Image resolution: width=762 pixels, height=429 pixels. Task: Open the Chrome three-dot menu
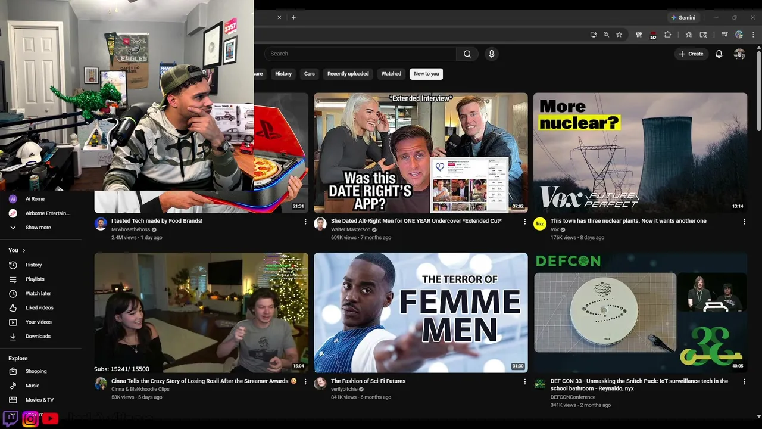[x=753, y=35]
